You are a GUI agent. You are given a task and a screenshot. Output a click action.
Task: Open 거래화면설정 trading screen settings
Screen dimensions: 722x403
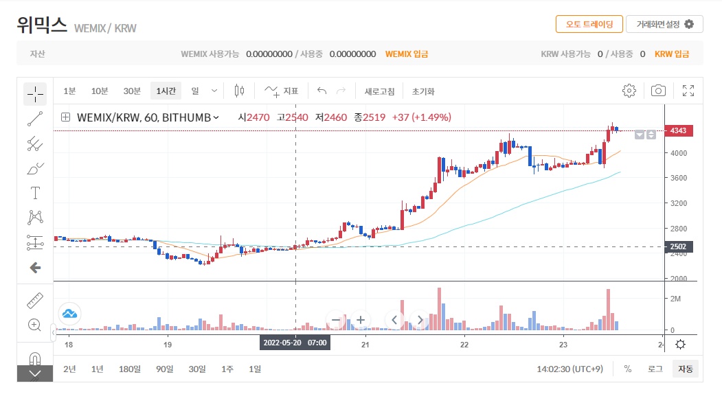[x=664, y=24]
